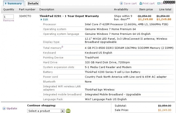Click the Item price $1,249.00 amount
The image size is (176, 113).
tap(145, 19)
